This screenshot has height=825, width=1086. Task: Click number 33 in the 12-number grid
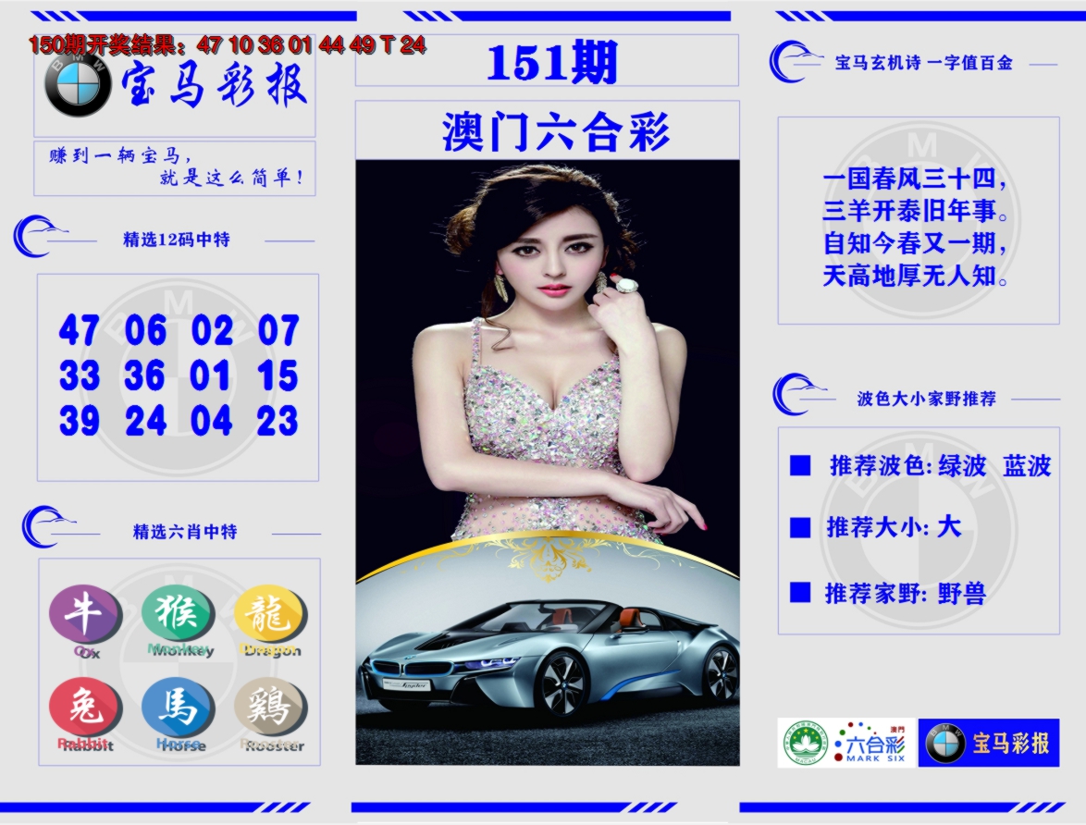(x=79, y=376)
